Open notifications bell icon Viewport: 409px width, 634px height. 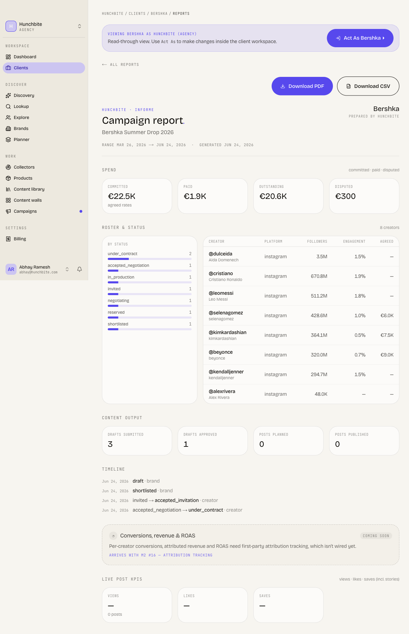pos(80,269)
